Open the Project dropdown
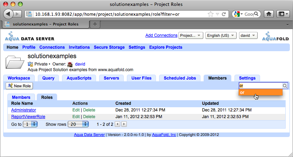This screenshot has width=293, height=157. [191, 35]
